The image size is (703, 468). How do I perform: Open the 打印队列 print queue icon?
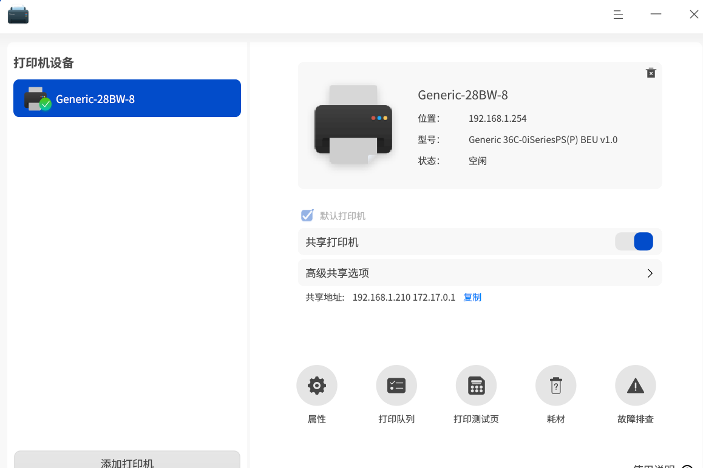tap(396, 385)
